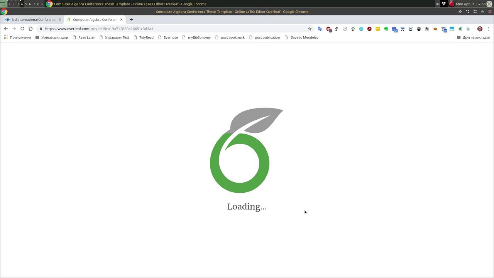This screenshot has height=278, width=494.
Task: Open the Chrome three-dot menu
Action: (x=488, y=29)
